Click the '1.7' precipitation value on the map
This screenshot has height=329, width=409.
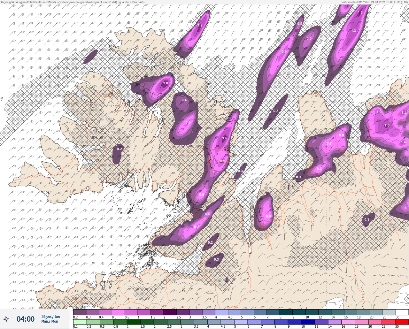click(200, 26)
